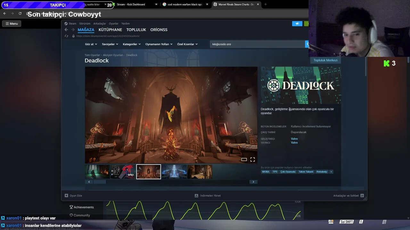The image size is (410, 230).
Task: Click the thumbnail strip scrollbar handle
Action: click(100, 182)
